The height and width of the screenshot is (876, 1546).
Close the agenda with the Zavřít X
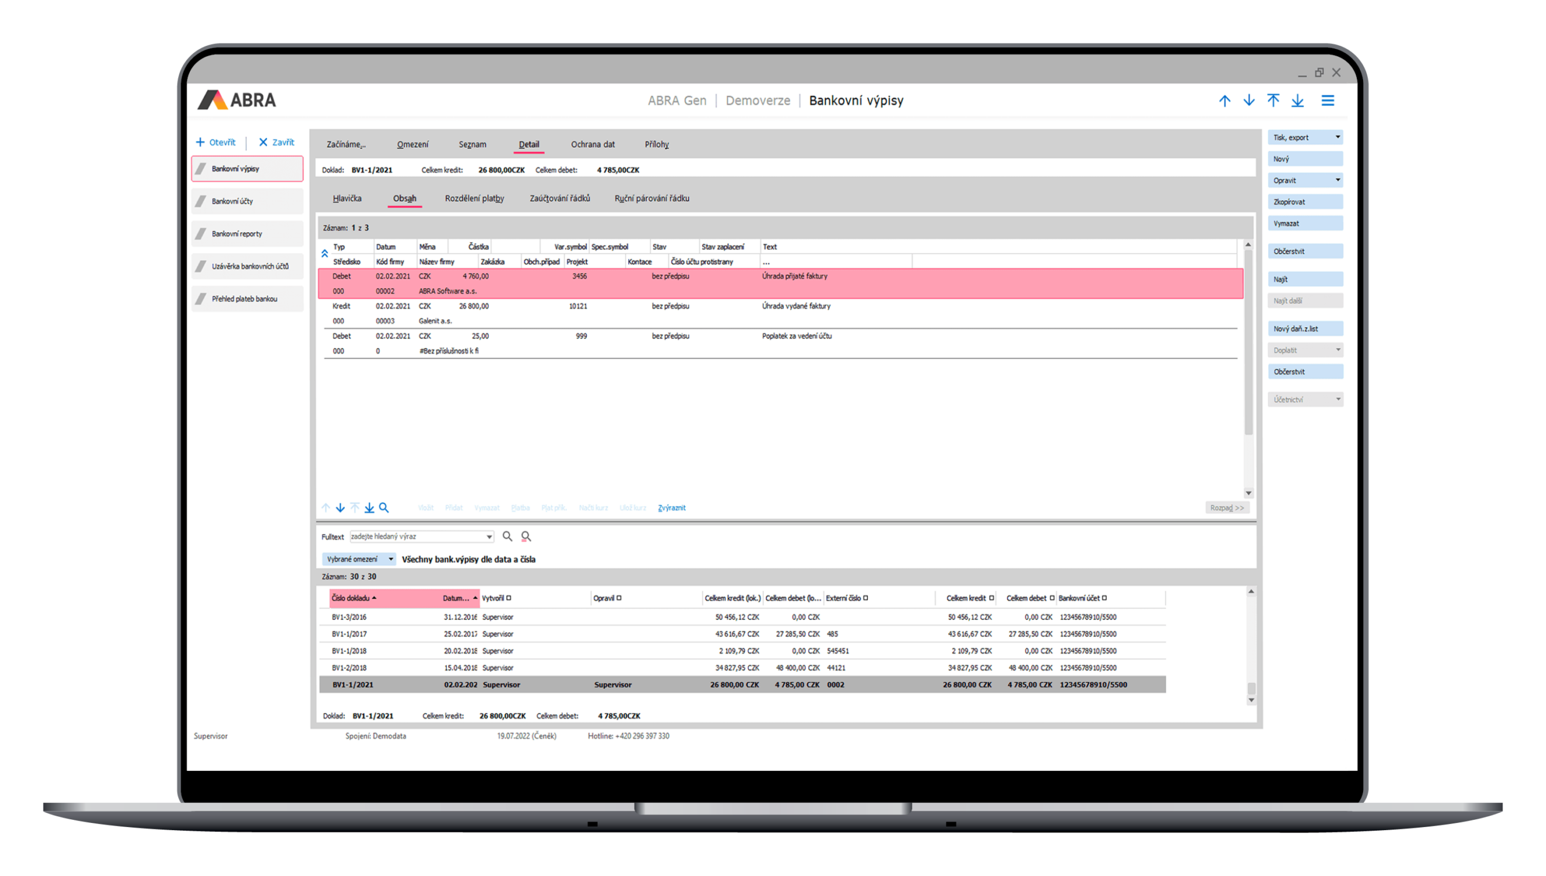pos(263,142)
